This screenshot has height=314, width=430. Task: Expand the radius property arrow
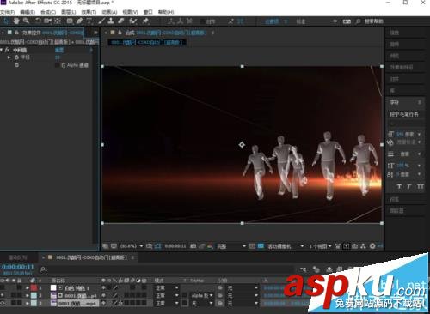click(x=9, y=57)
